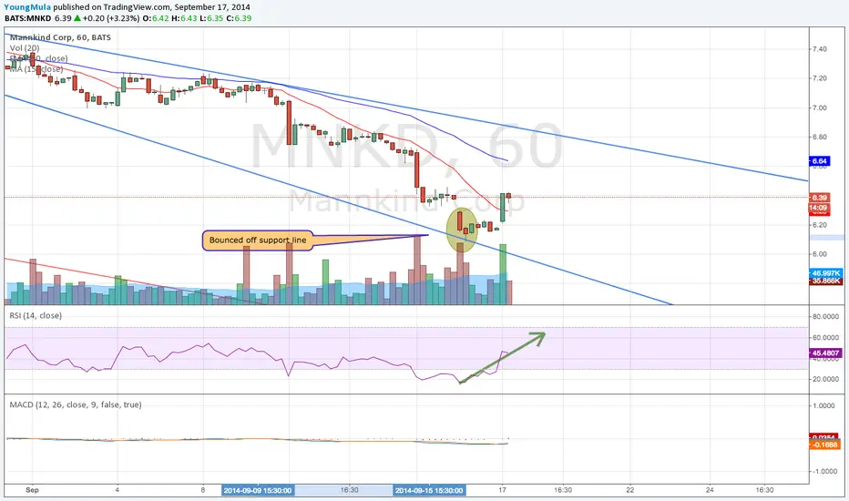Click the orange -0.1688 MACD value label
849x501 pixels.
pos(825,445)
